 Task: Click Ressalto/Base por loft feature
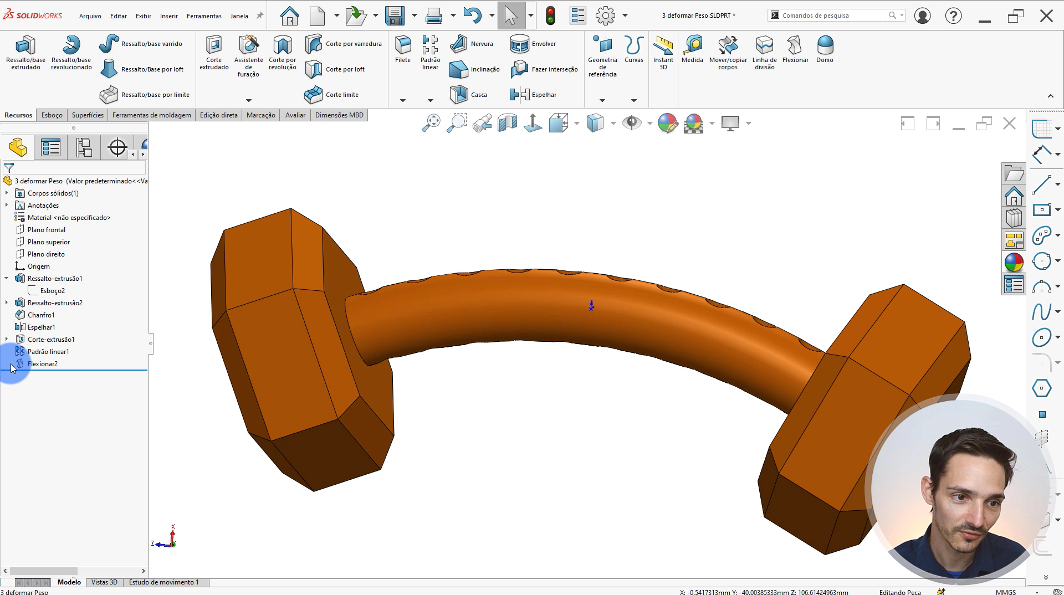pyautogui.click(x=141, y=69)
